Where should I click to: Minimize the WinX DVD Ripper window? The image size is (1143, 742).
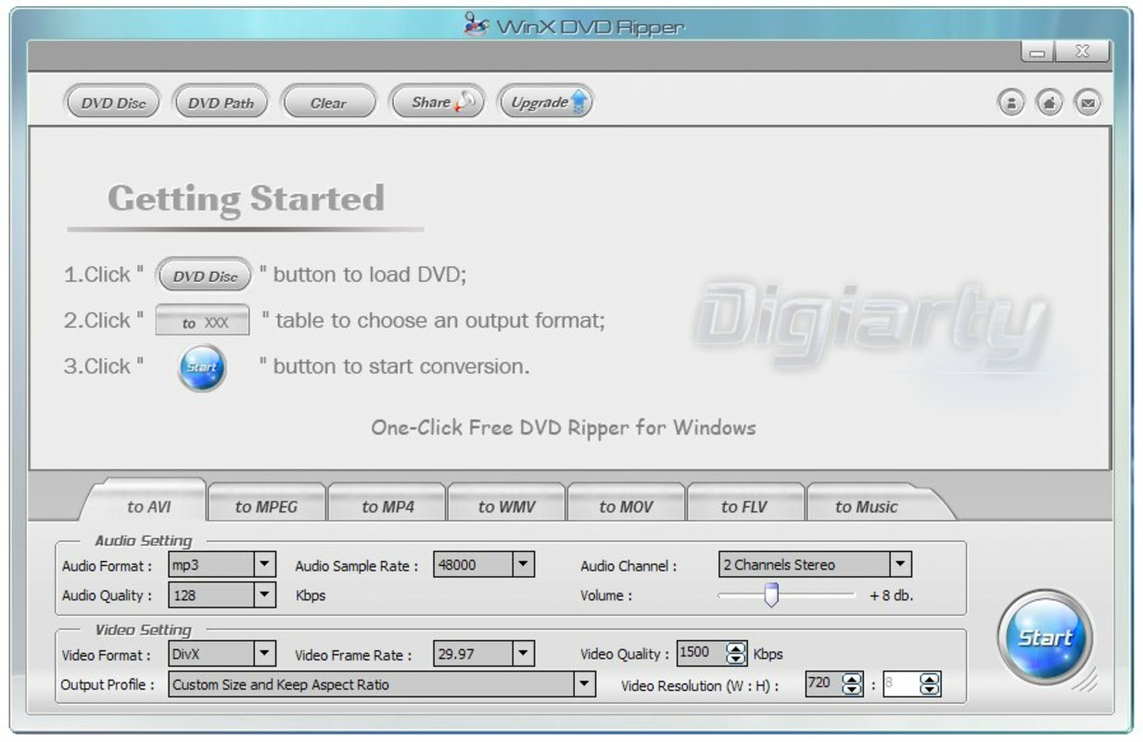click(1037, 53)
